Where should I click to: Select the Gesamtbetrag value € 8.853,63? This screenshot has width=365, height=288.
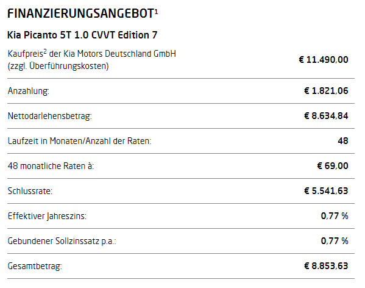pyautogui.click(x=326, y=266)
